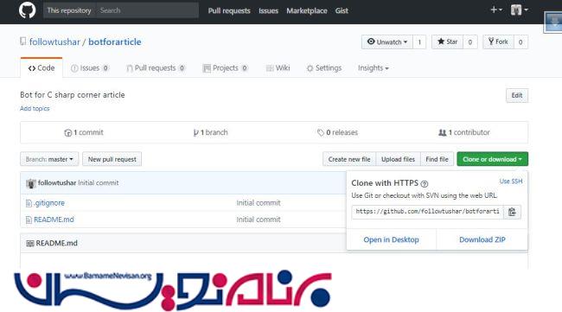This screenshot has height=312, width=562.
Task: Open user profile avatar menu
Action: click(x=520, y=10)
